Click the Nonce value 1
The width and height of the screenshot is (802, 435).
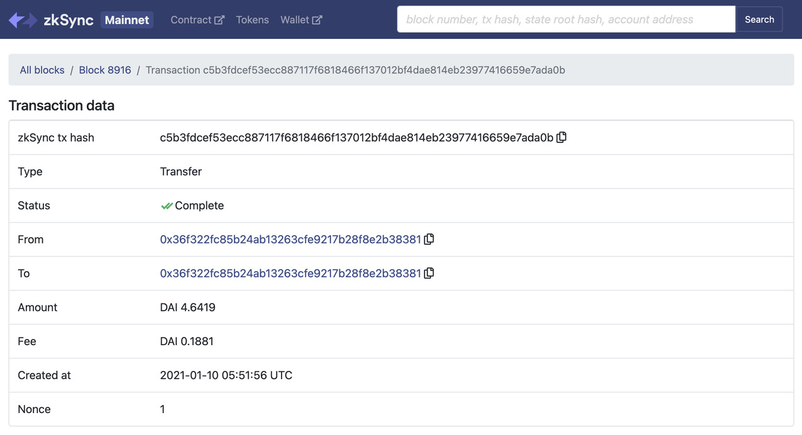163,409
